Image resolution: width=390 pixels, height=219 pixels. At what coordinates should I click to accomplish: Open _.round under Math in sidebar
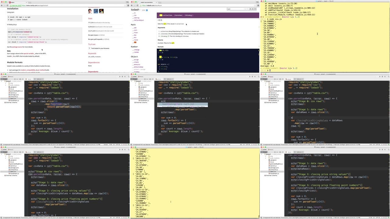135,40
